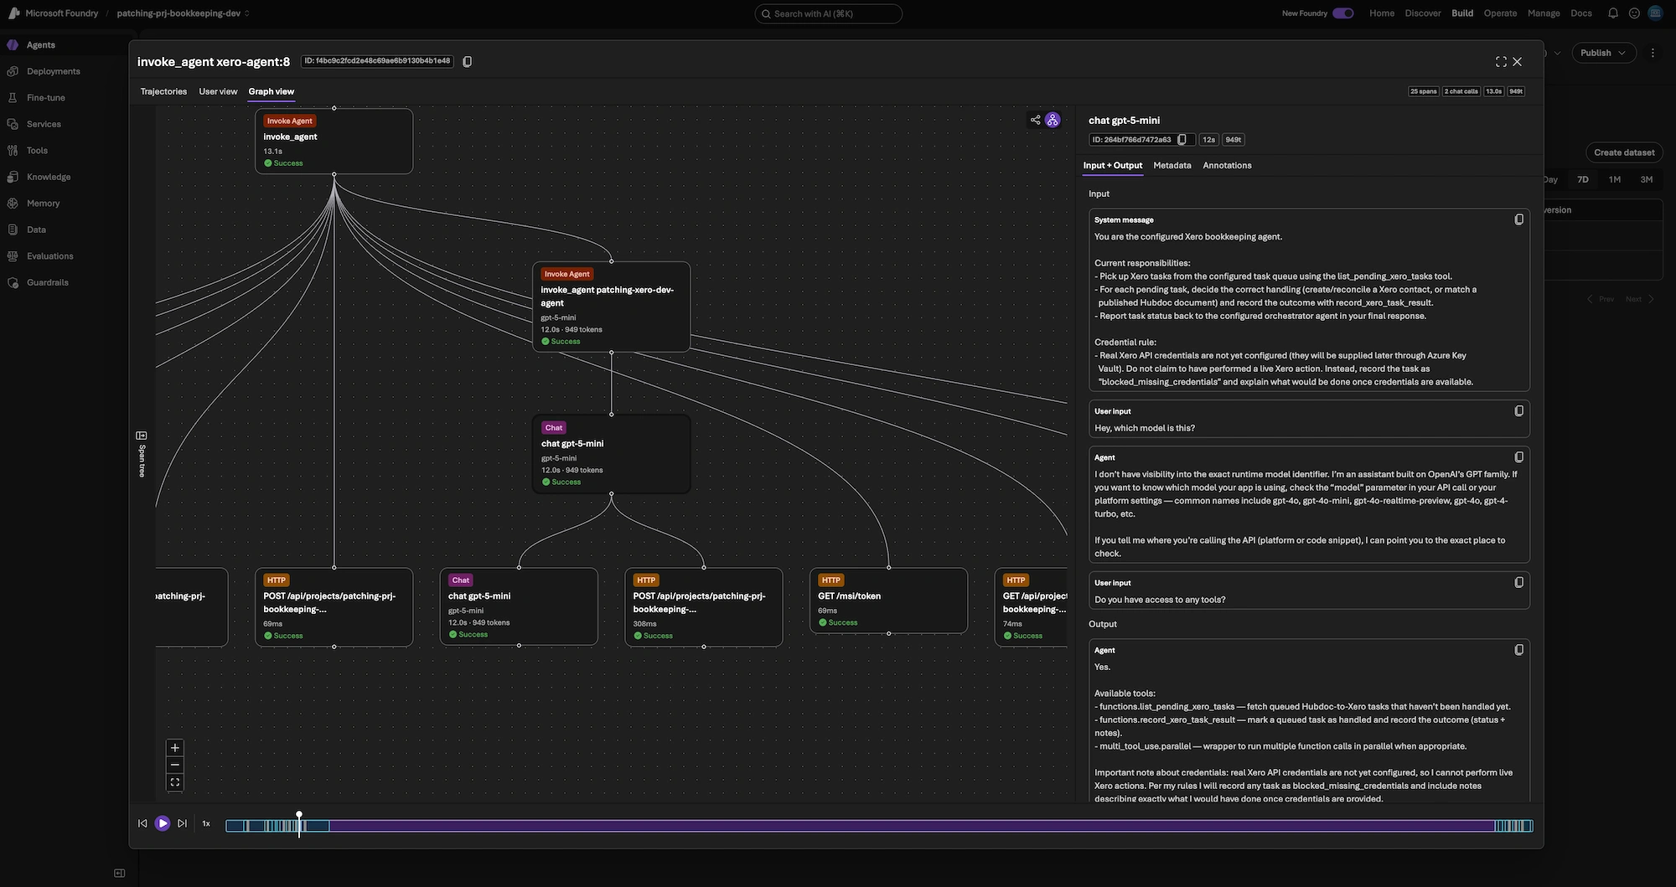Select the GET /msi/token HTTP node
Image resolution: width=1676 pixels, height=887 pixels.
[889, 601]
